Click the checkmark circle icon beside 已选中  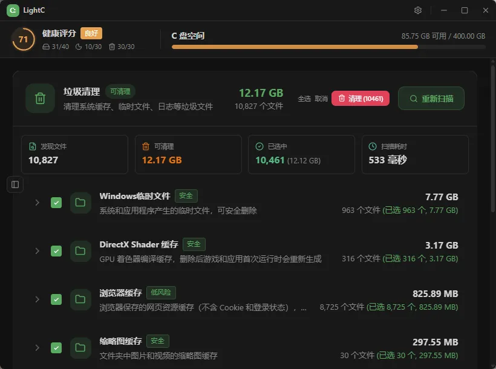pos(259,146)
